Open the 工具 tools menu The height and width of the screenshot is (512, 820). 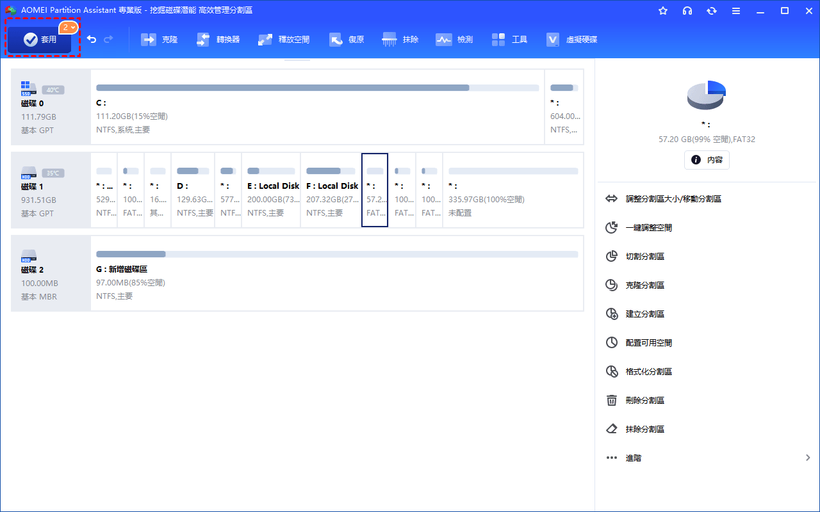[509, 40]
